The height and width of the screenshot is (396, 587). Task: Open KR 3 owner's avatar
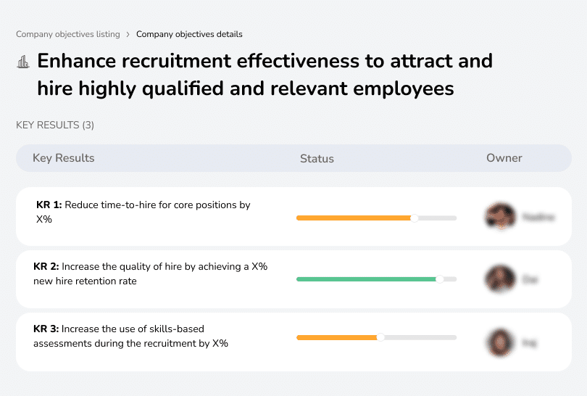click(x=500, y=342)
